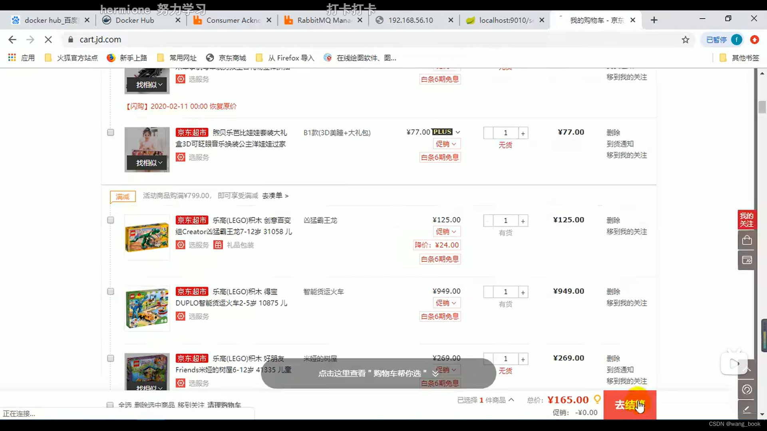Image resolution: width=767 pixels, height=431 pixels.
Task: Click 白条6期免息 tag for the ¥949.00 item
Action: coord(440,316)
